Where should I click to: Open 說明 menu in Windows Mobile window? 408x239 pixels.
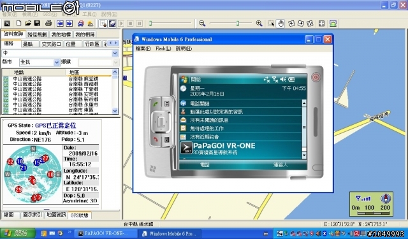point(184,48)
